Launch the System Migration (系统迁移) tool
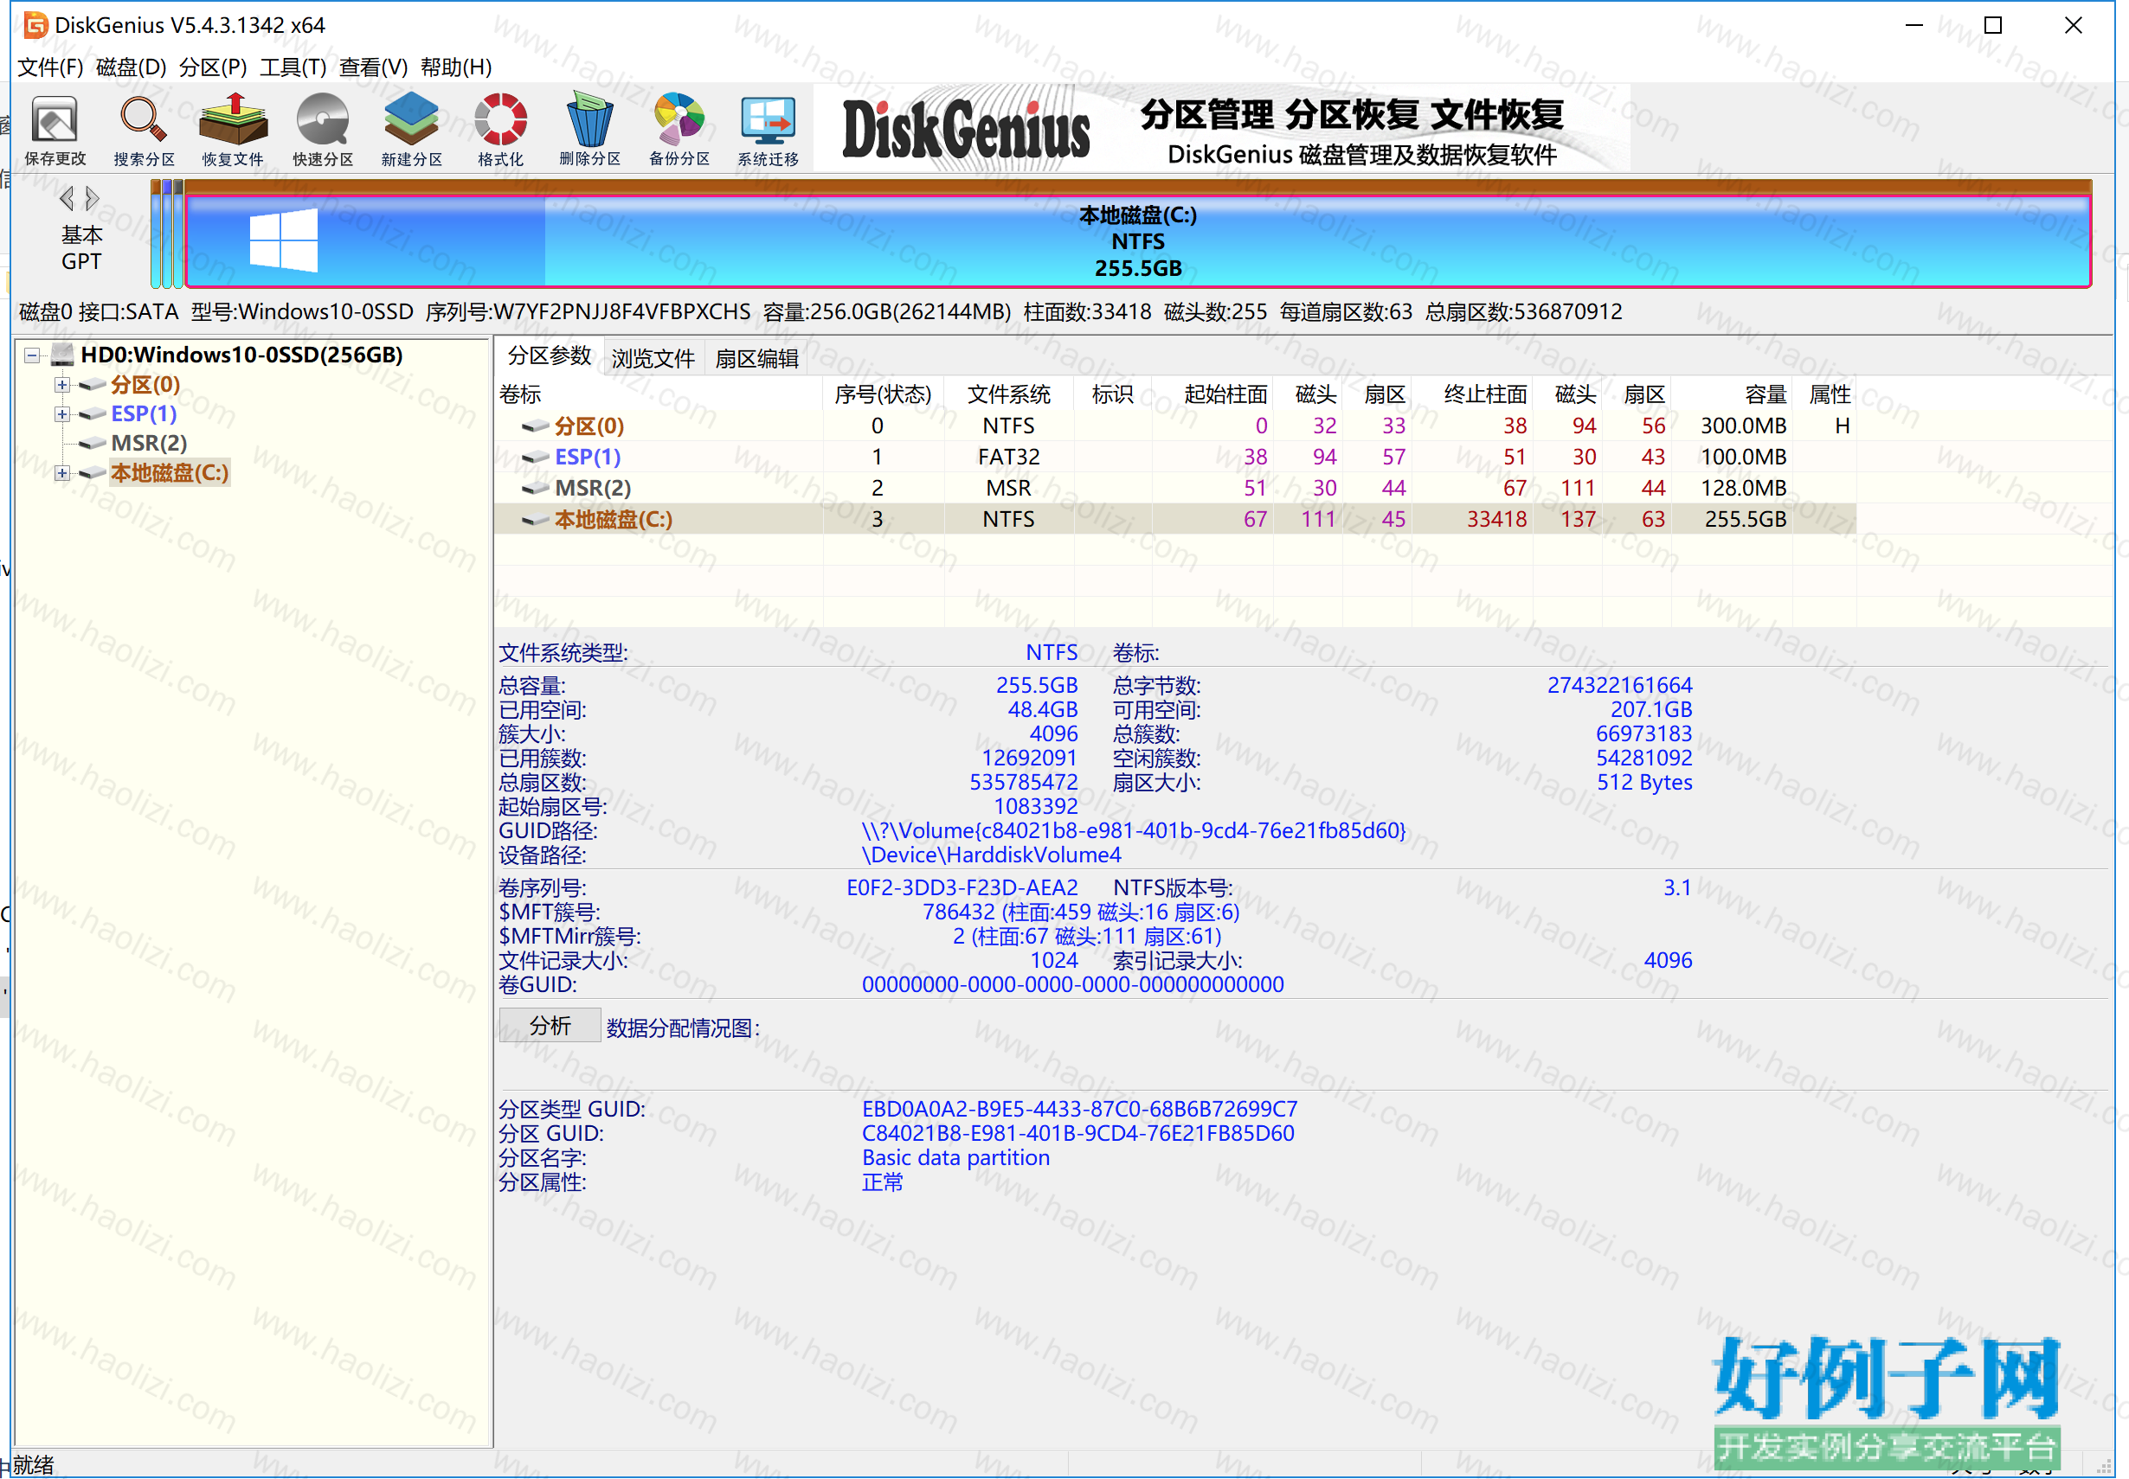 point(768,130)
